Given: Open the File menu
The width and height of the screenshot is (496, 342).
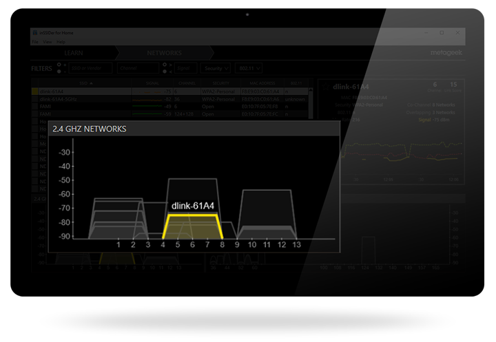Looking at the screenshot, I should [34, 42].
